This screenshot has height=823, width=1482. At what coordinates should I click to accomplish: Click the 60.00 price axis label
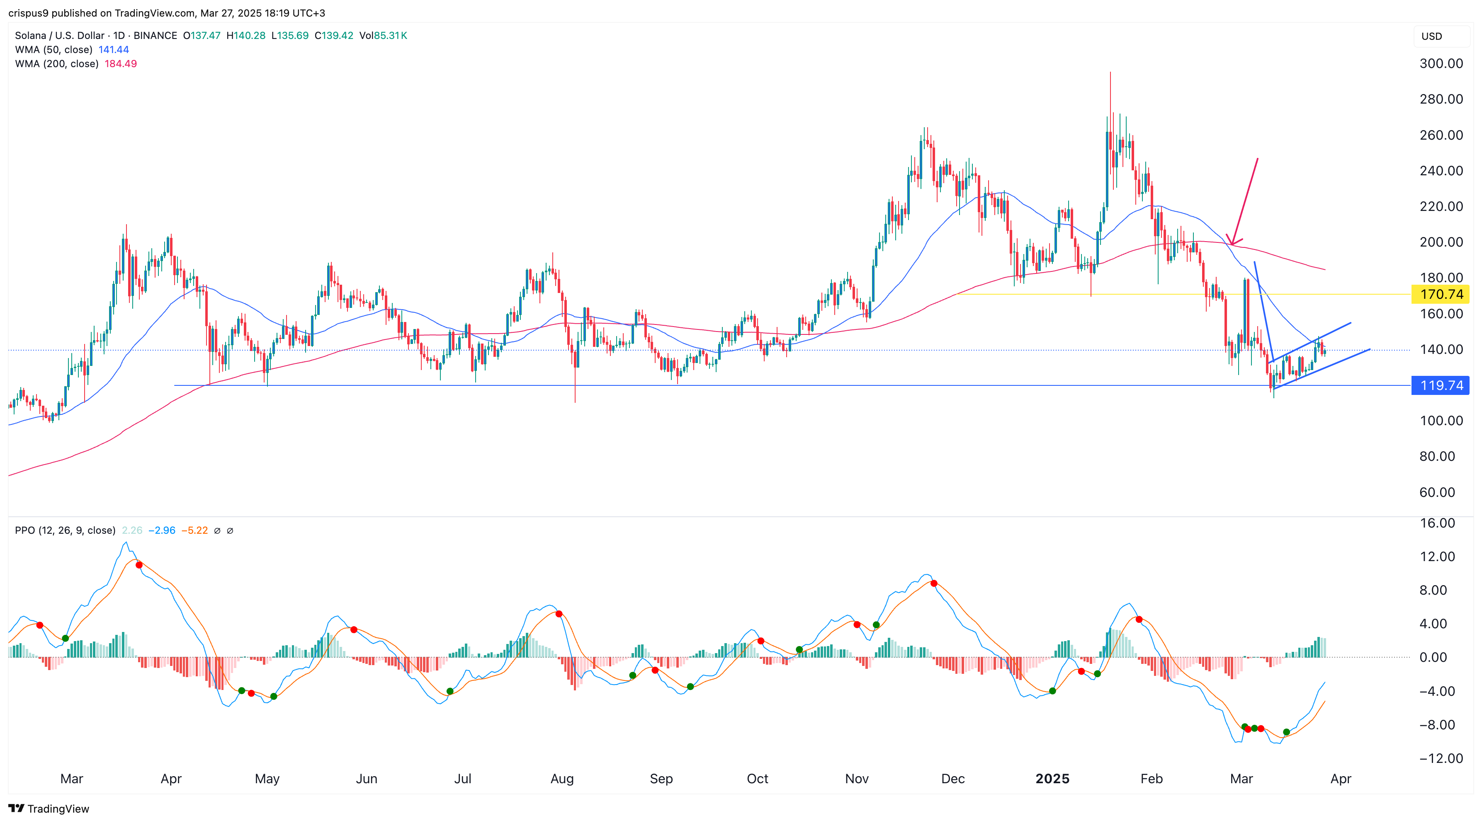pos(1437,492)
